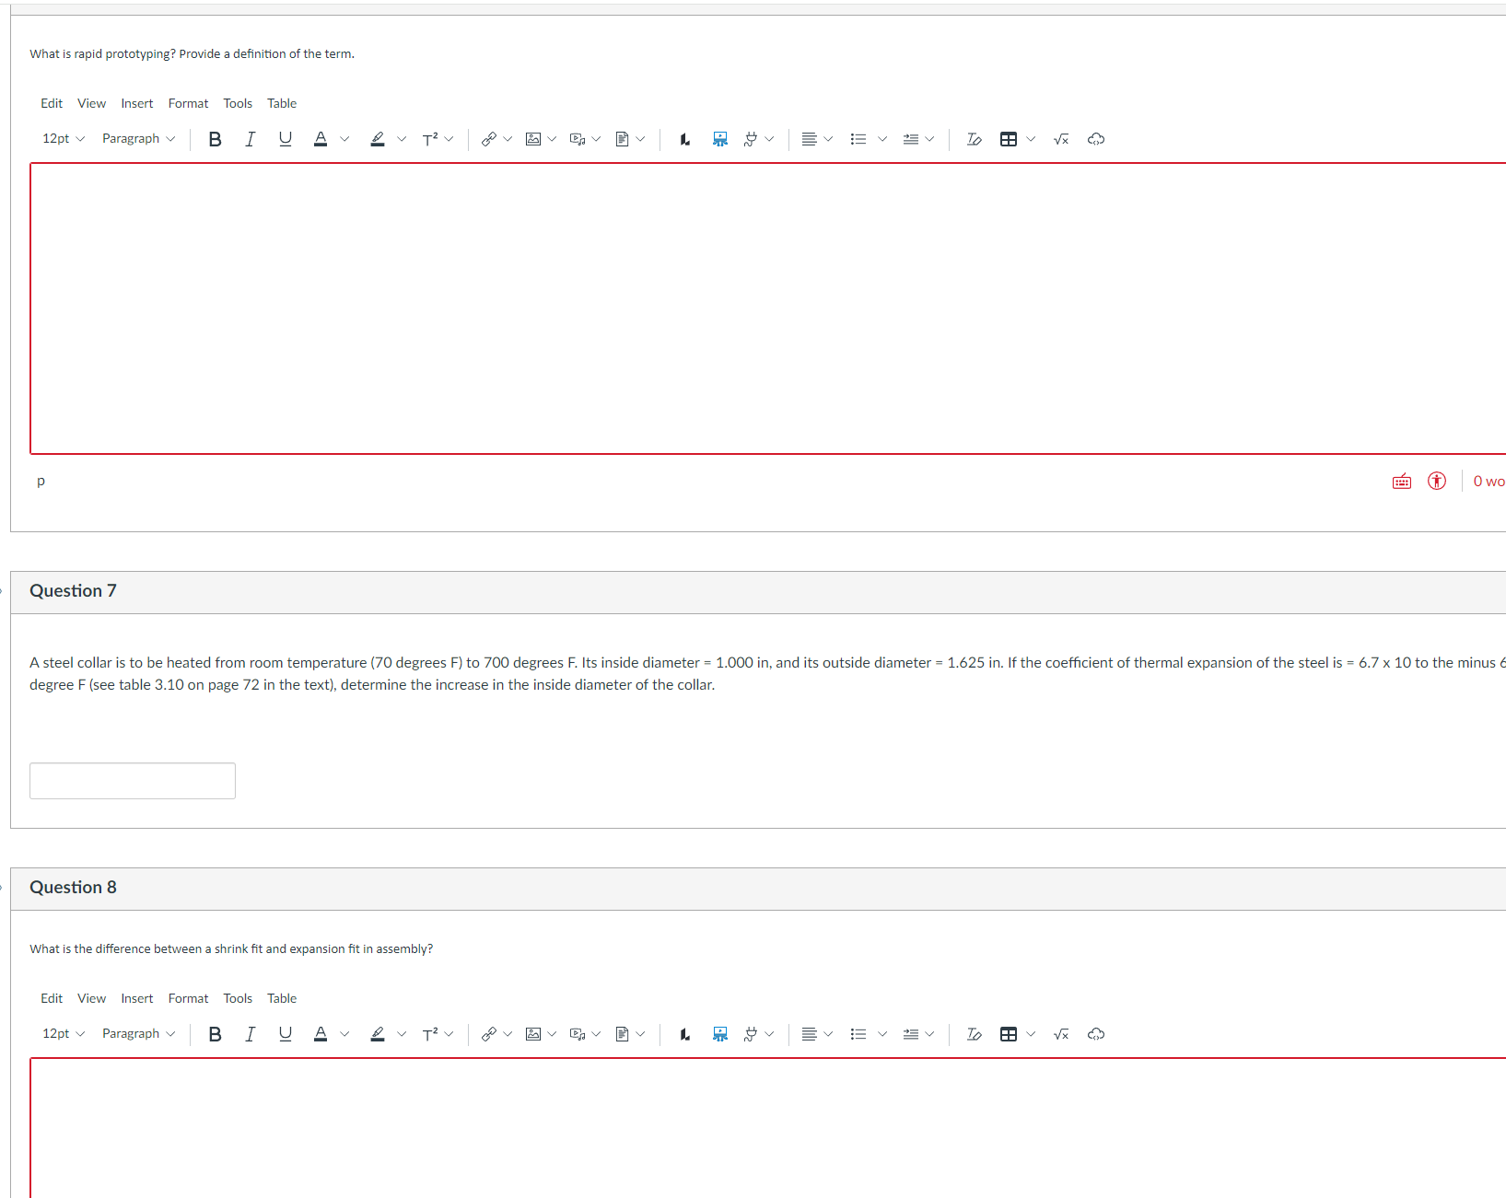Open keyboard shortcuts from the editor status bar
1506x1198 pixels.
[x=1402, y=482]
